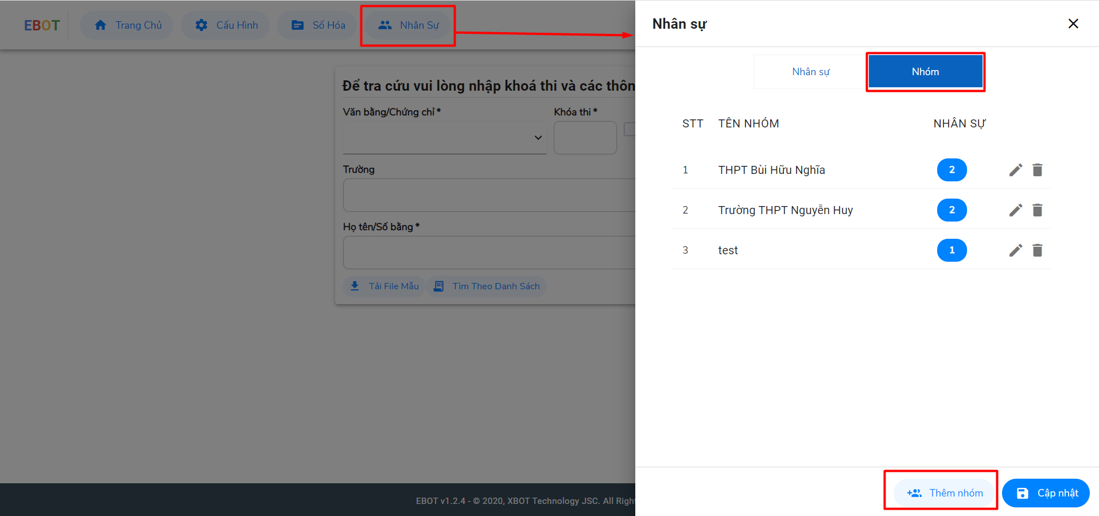Click Tìm Theo Danh Sách button
This screenshot has height=516, width=1099.
[486, 286]
